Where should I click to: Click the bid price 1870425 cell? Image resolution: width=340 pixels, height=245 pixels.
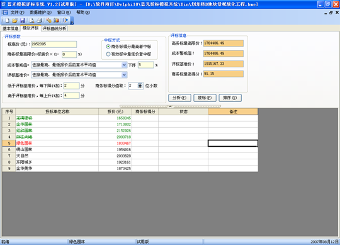(115, 168)
